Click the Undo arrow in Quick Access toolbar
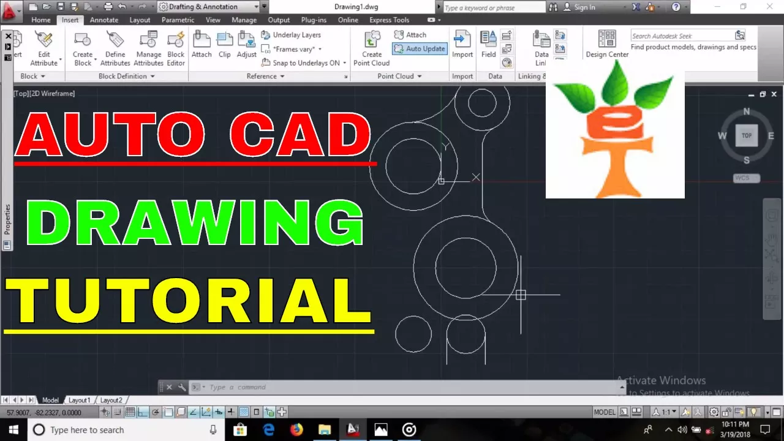This screenshot has width=784, height=441. tap(122, 7)
